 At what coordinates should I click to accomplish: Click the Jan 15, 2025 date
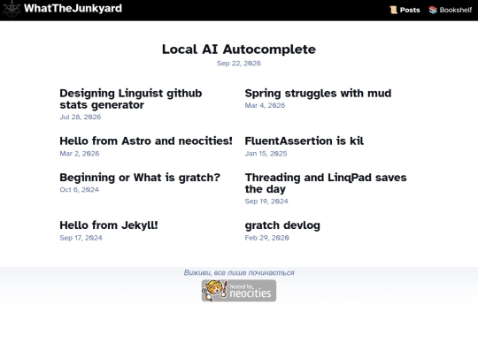pos(266,154)
